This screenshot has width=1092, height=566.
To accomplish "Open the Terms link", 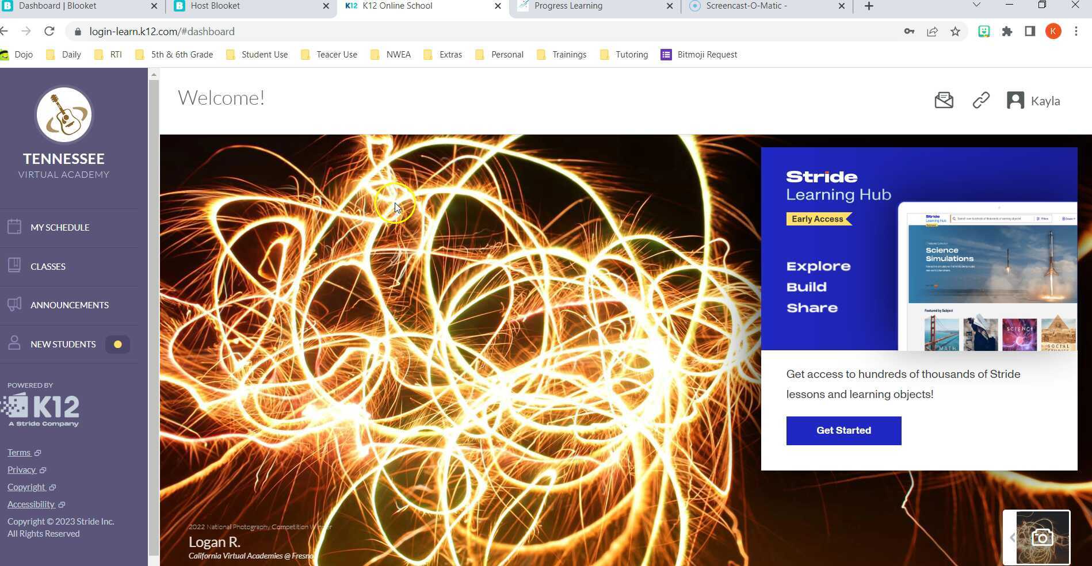I will (x=19, y=453).
